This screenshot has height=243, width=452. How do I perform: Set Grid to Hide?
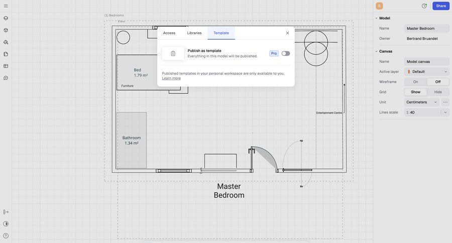[x=438, y=92]
